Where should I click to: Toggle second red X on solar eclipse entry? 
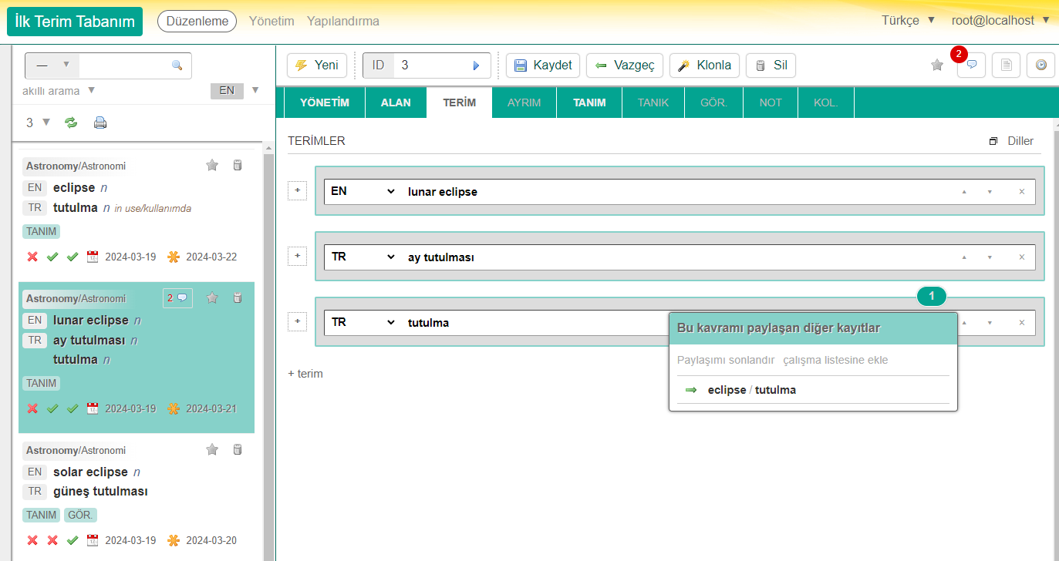click(52, 540)
